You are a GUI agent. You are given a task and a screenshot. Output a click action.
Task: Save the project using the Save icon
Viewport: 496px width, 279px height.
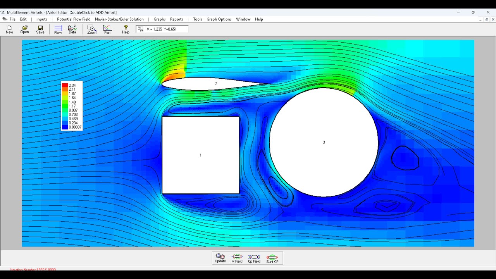40,29
